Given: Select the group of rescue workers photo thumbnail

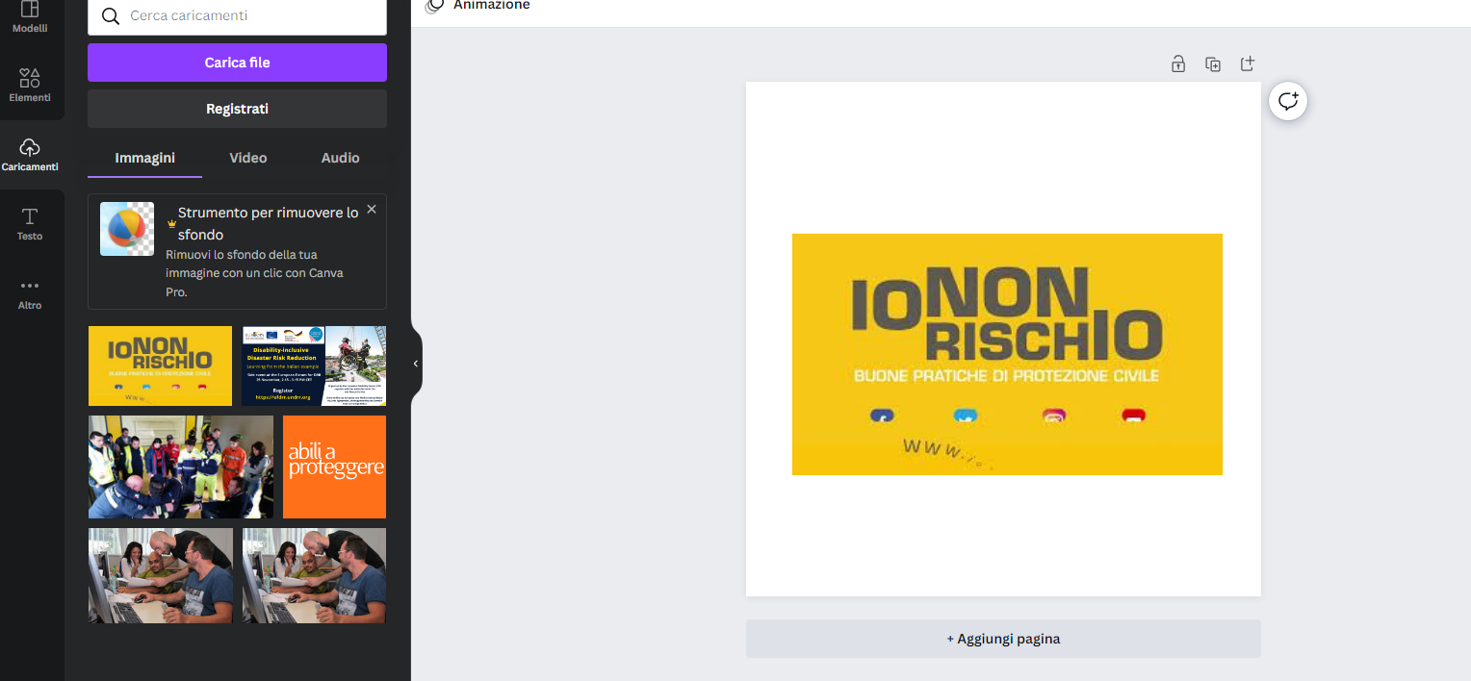Looking at the screenshot, I should (x=181, y=467).
